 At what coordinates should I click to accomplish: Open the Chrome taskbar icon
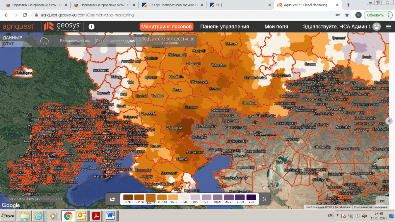coord(68,216)
